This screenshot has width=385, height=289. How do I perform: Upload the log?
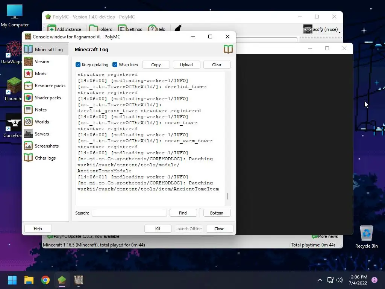coord(186,65)
